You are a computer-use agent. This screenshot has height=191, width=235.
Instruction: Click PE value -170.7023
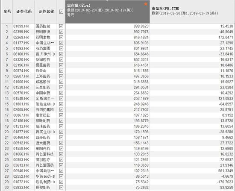tap(225, 182)
